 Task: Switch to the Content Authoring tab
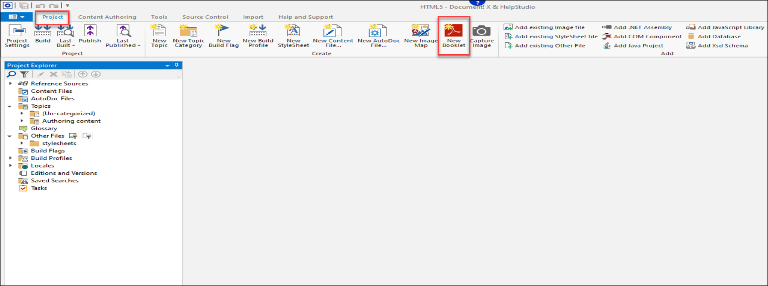pos(107,17)
